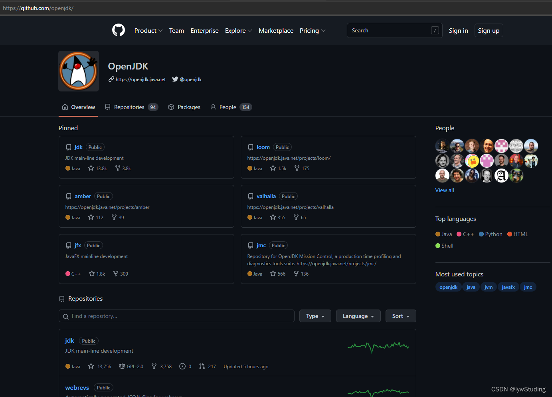
Task: Click the Twitter bird icon next to @openjdk
Action: [175, 79]
